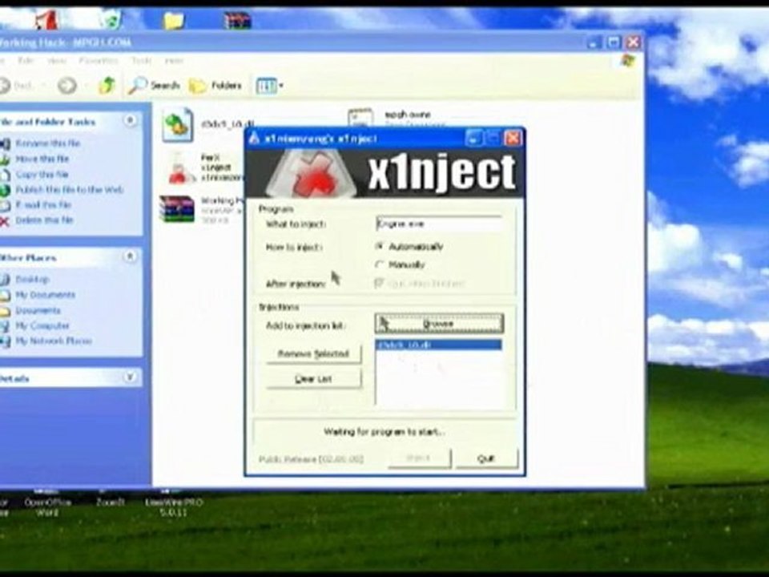Click the disabled Inject button
Screen dimensions: 769x577
point(419,458)
